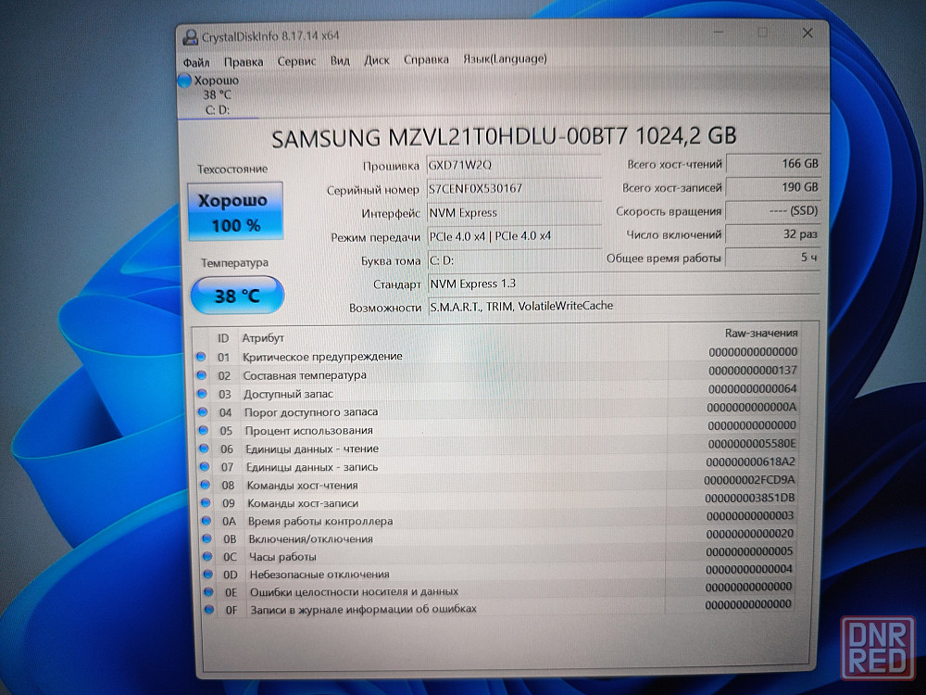The width and height of the screenshot is (926, 695).
Task: Click the transfer mode field PCIe 4.0 x4
Action: pyautogui.click(x=514, y=236)
